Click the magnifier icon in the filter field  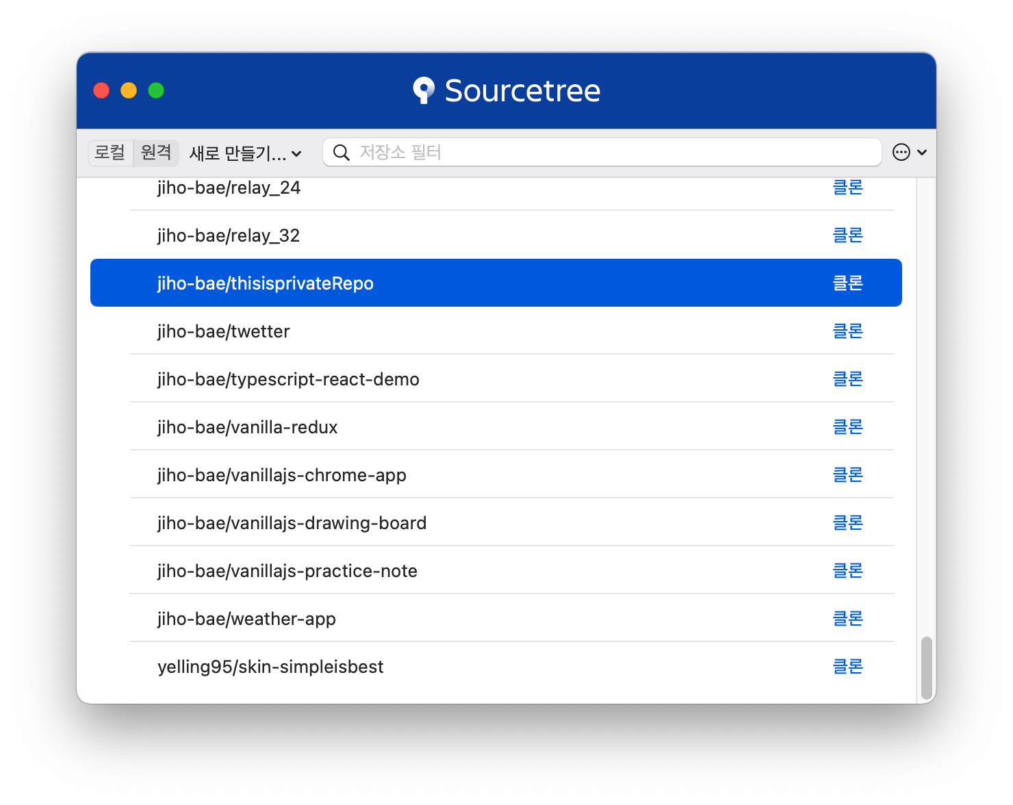341,152
